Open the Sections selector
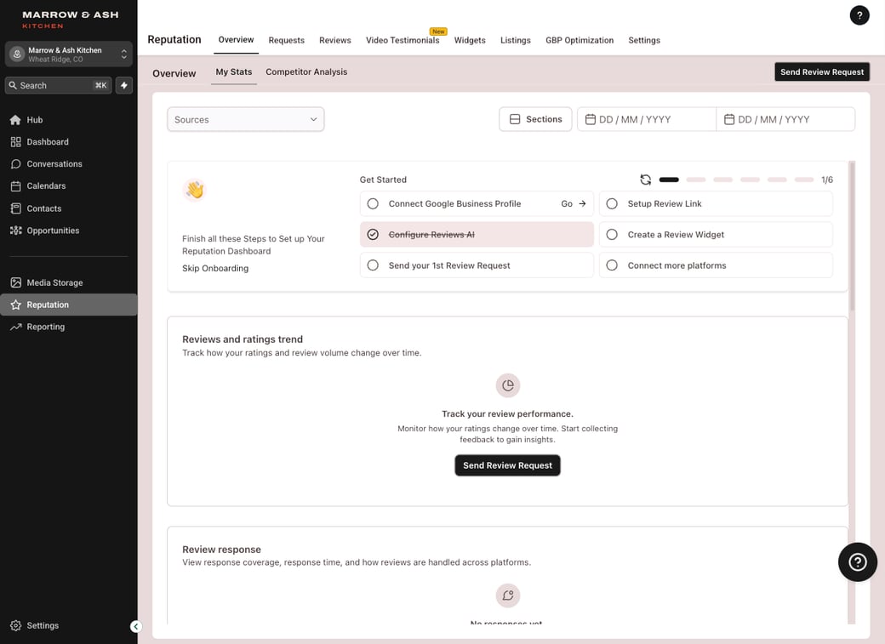Screen dimensions: 885x644 click(535, 119)
